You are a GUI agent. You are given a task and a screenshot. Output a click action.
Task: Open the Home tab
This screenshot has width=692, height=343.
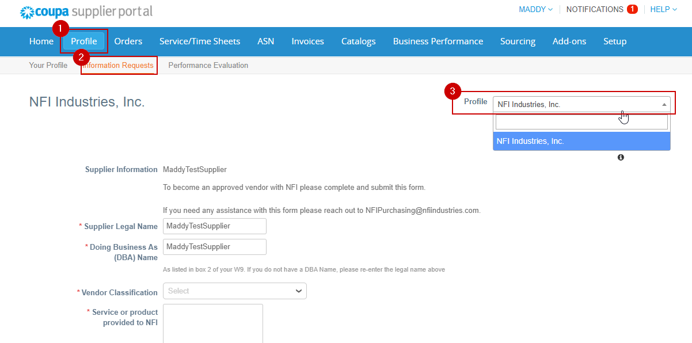pos(41,41)
